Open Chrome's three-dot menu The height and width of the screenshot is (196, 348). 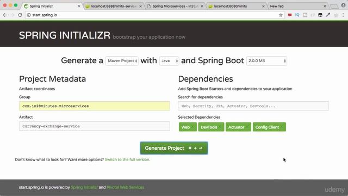coord(343,15)
